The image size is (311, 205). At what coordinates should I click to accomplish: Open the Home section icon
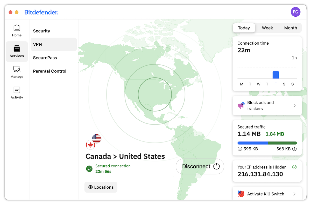point(17,28)
